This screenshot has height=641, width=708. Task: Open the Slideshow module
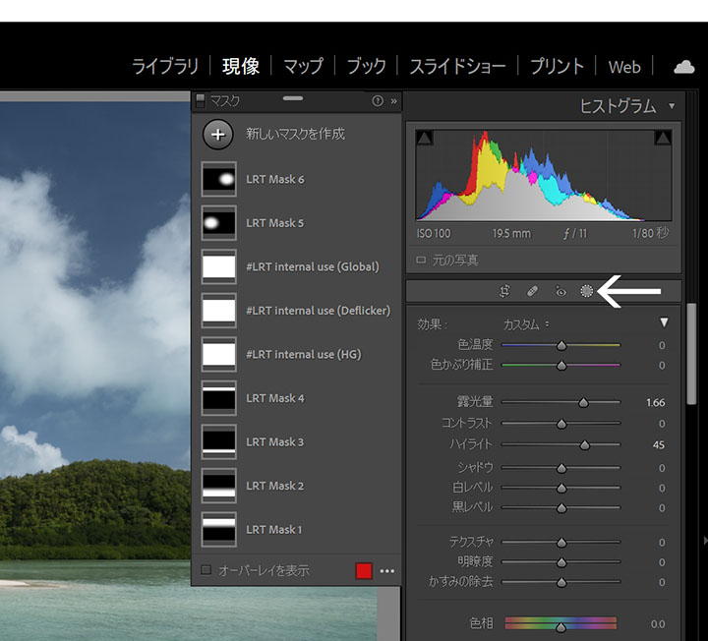click(x=457, y=66)
